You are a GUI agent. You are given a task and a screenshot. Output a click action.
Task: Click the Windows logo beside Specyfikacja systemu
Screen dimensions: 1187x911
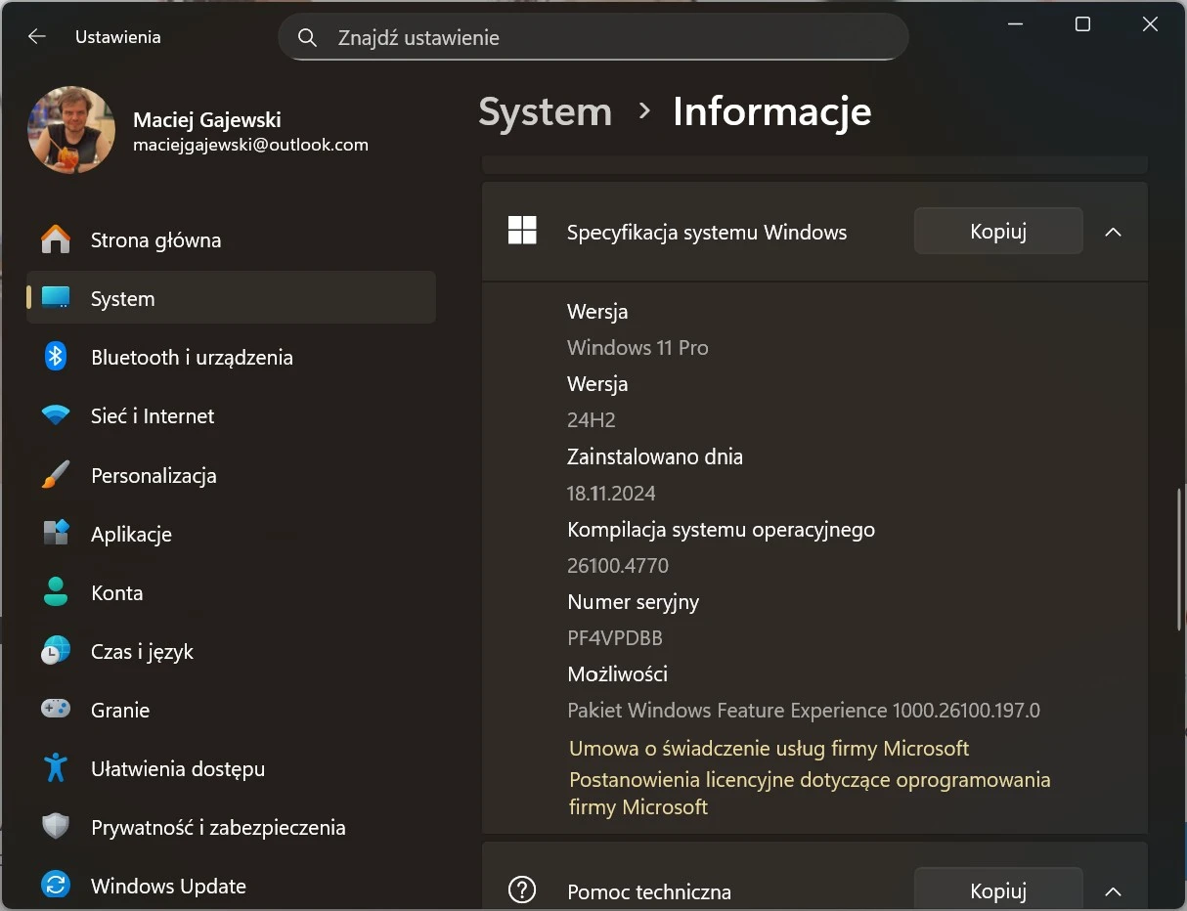(522, 231)
